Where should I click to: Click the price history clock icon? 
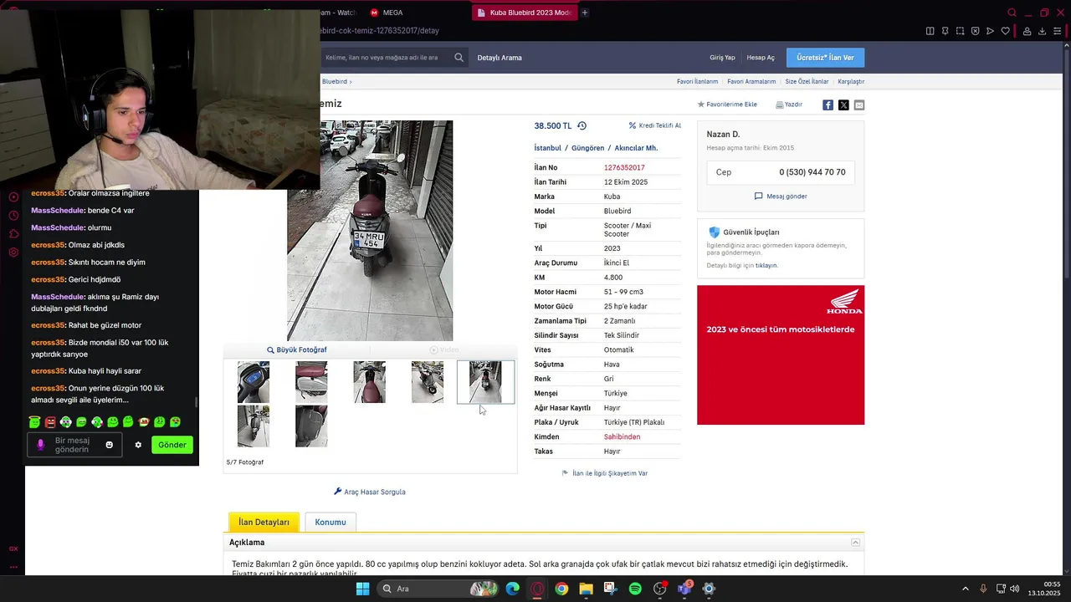(582, 125)
